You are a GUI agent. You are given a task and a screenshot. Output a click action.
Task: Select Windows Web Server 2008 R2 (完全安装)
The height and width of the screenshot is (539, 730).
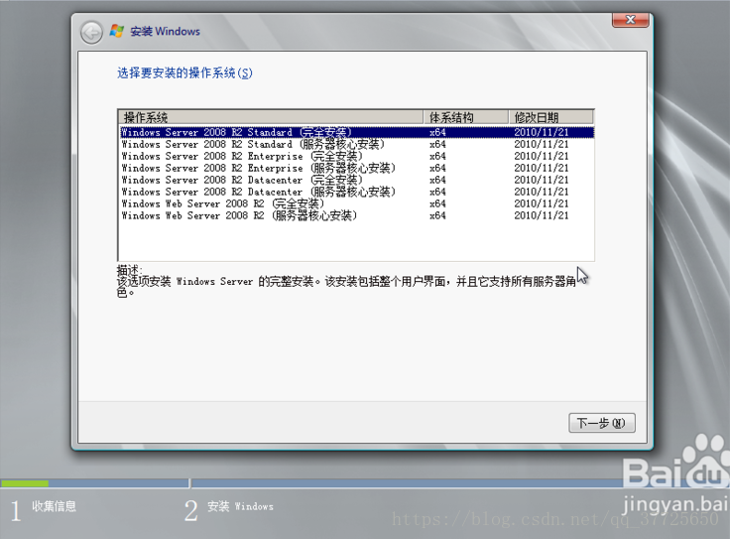click(357, 203)
